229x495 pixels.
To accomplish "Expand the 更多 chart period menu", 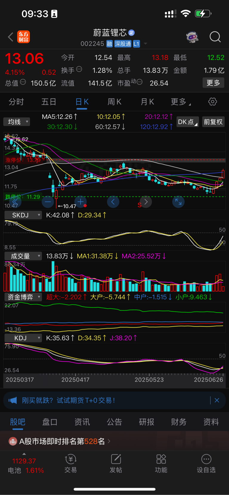I will point(181,102).
